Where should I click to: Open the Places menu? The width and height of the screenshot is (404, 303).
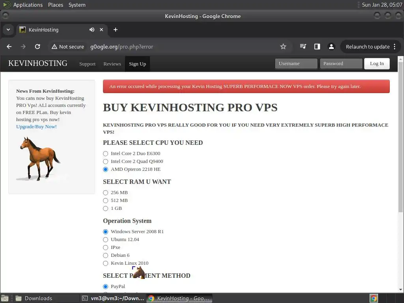point(56,5)
